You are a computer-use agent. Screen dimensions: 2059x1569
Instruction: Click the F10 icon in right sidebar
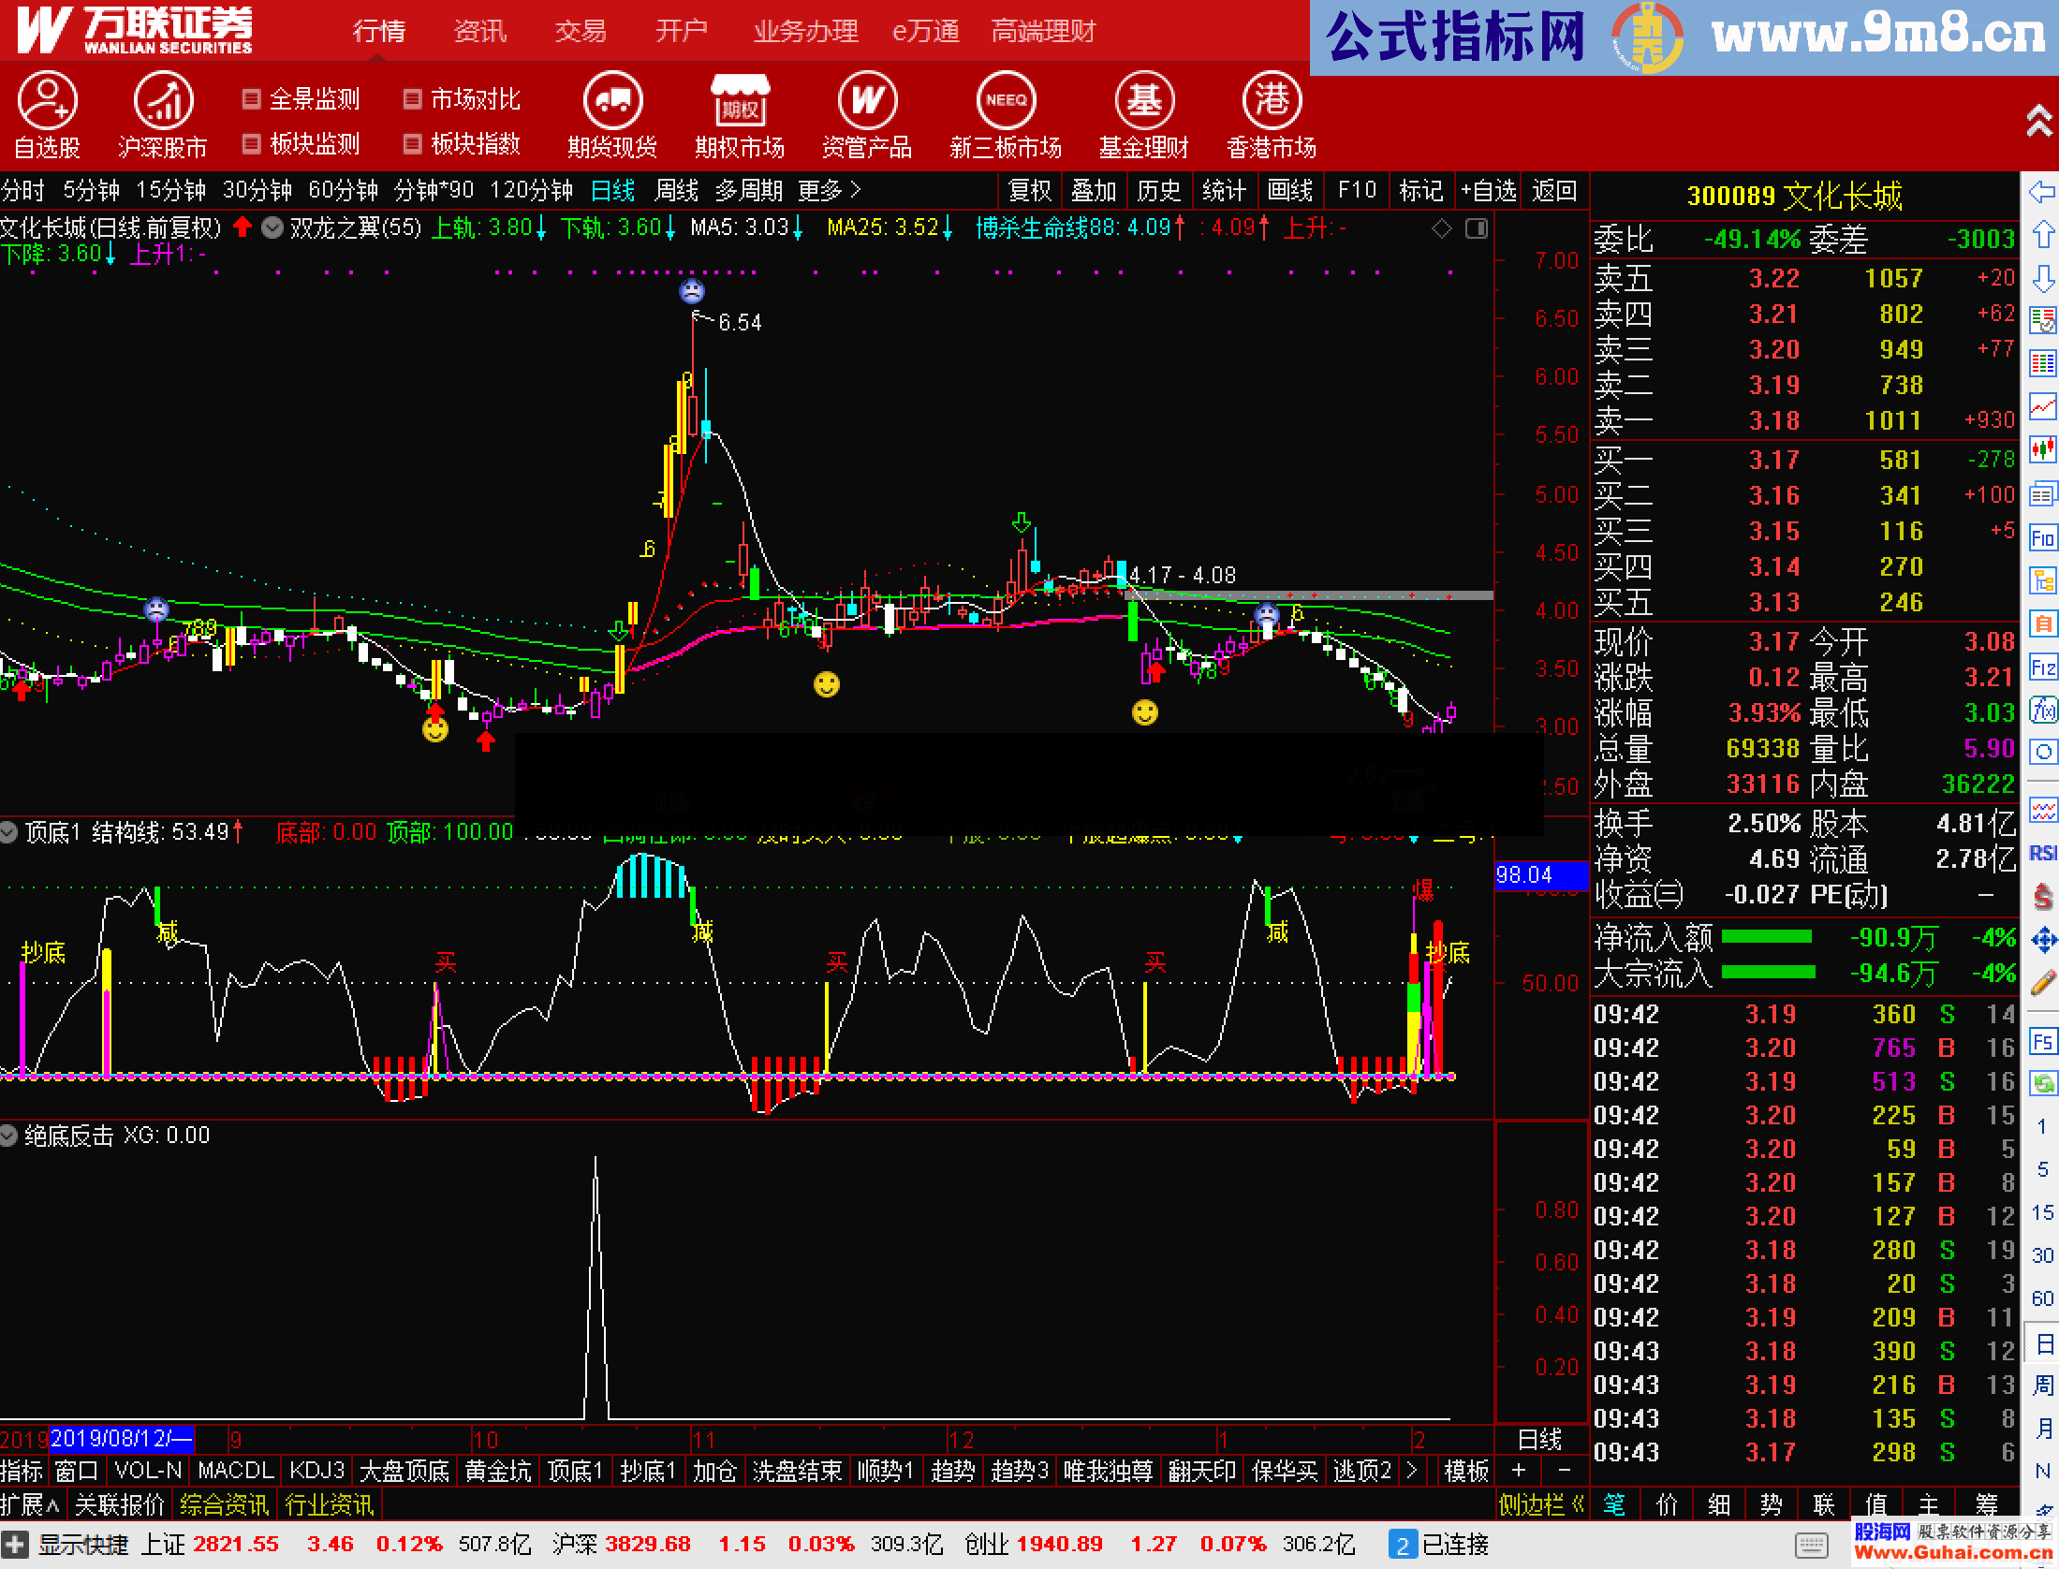(x=2042, y=538)
